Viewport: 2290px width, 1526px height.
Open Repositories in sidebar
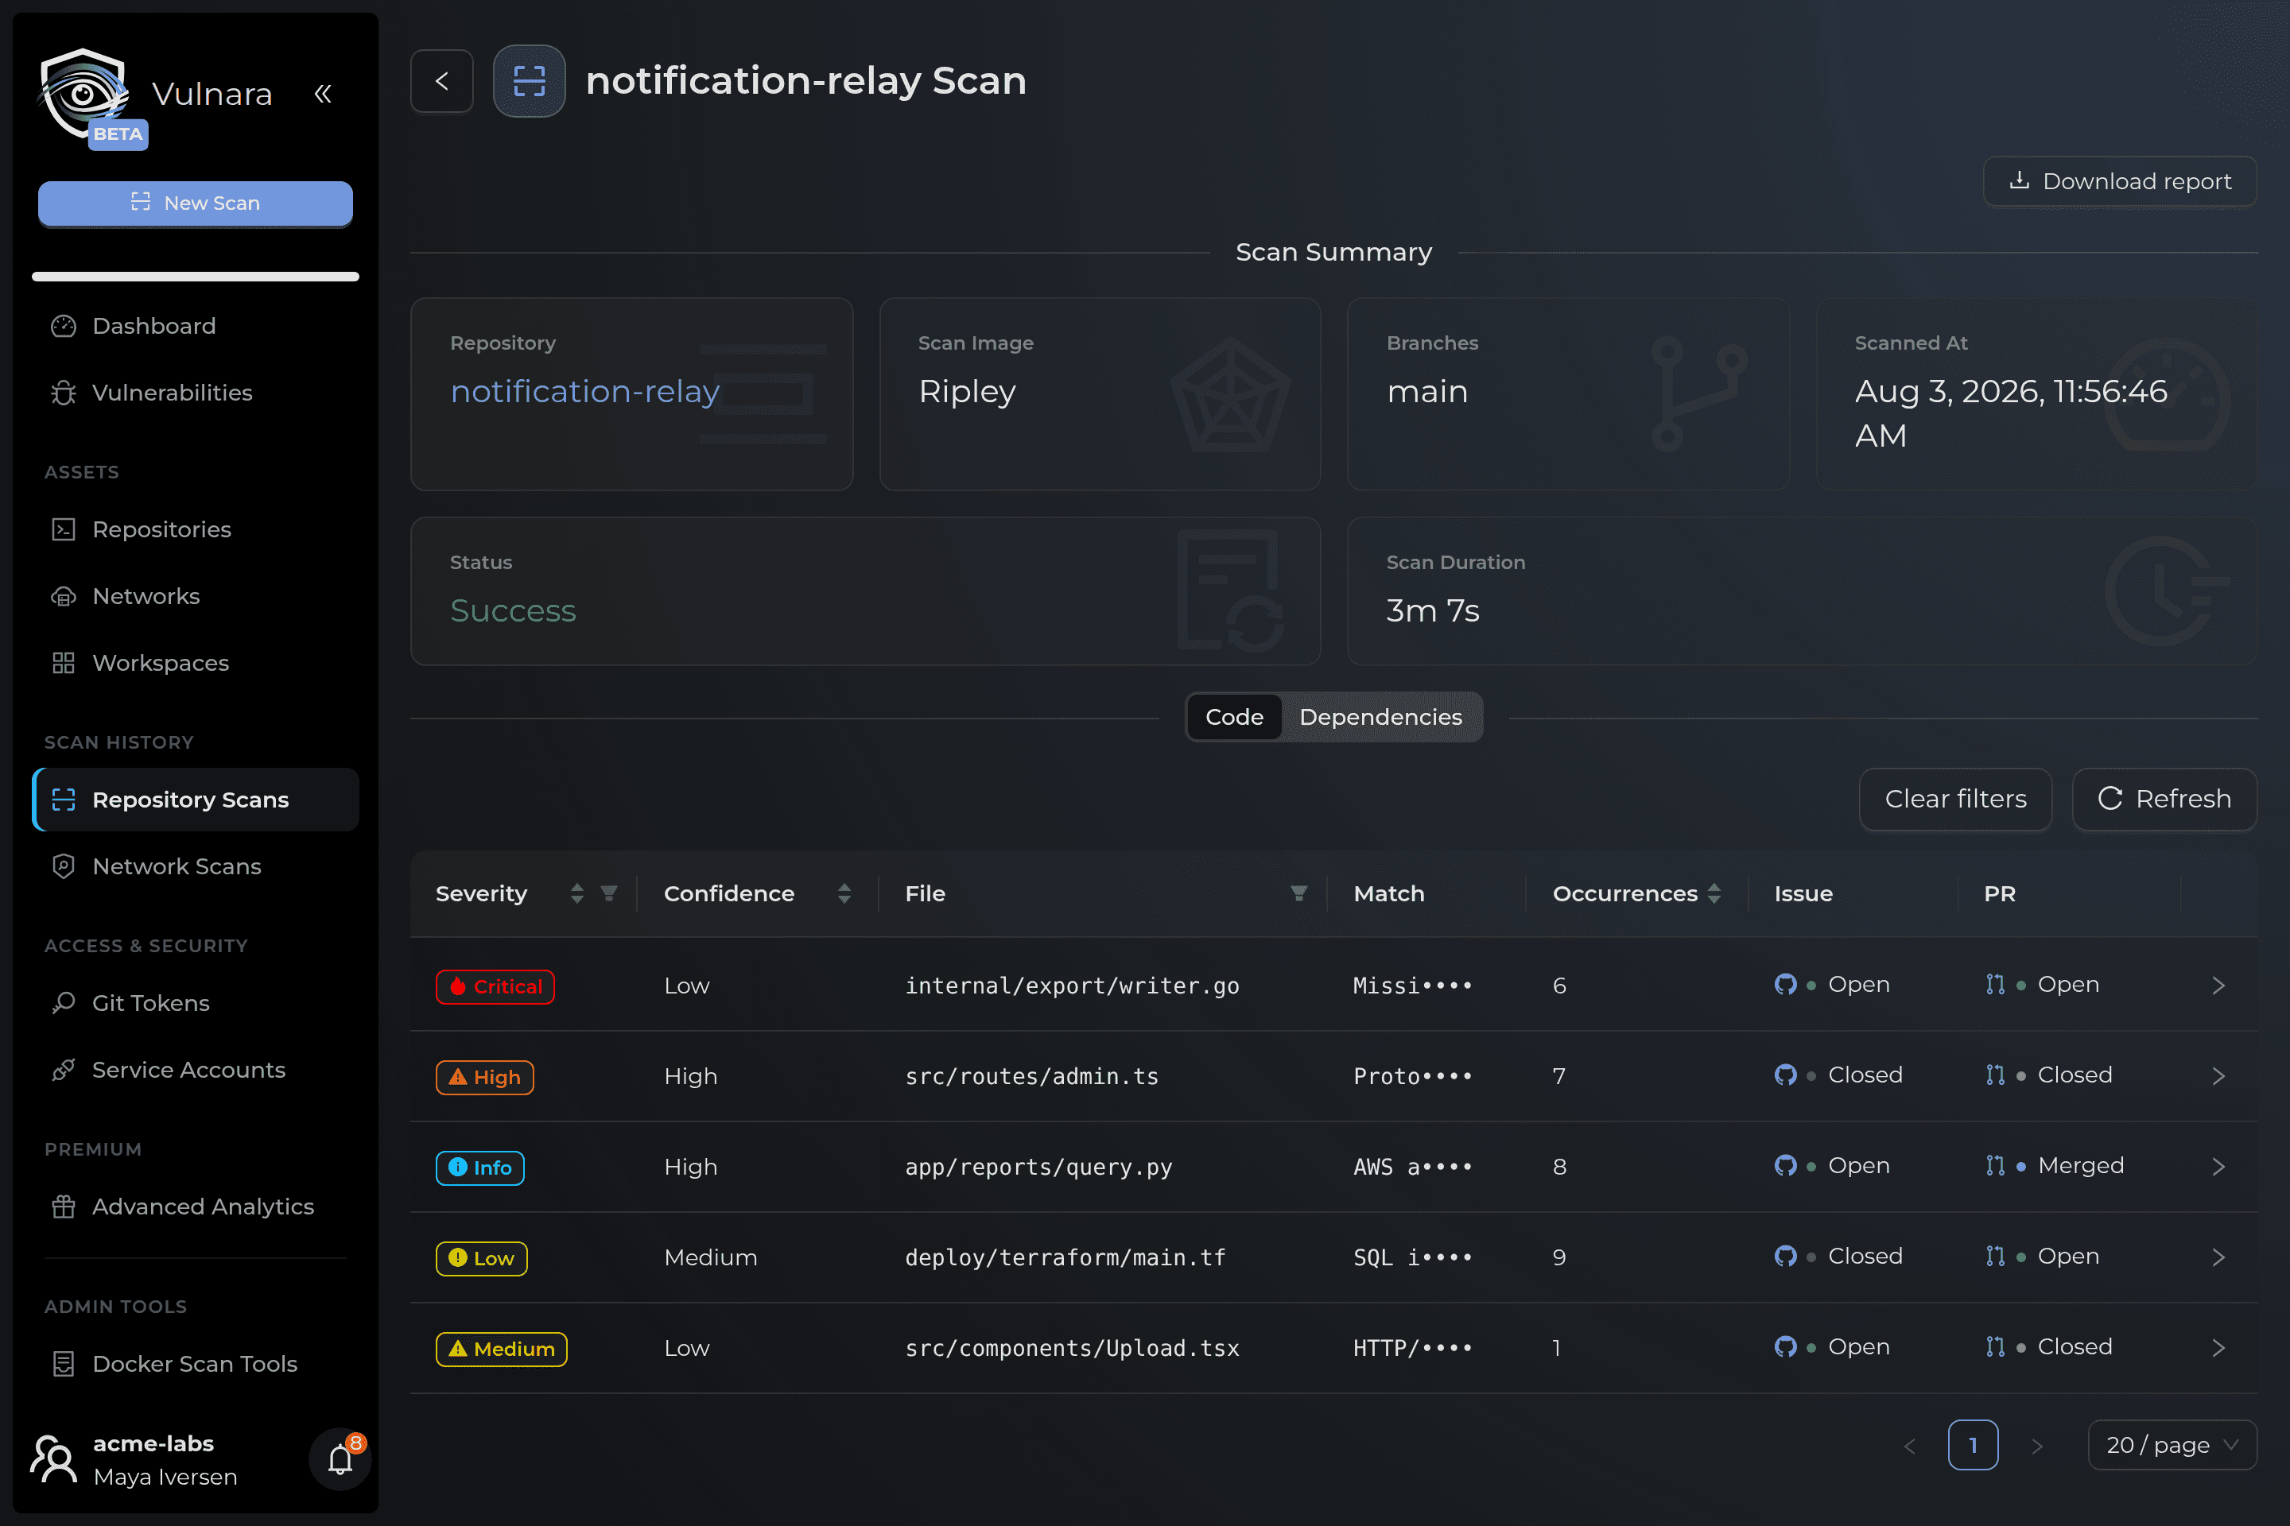pyautogui.click(x=195, y=529)
